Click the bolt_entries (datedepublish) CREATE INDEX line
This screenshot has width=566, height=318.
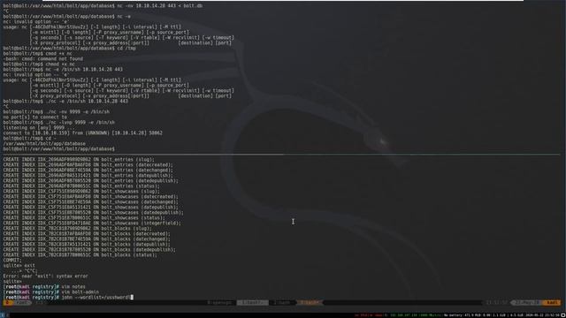tap(90, 180)
